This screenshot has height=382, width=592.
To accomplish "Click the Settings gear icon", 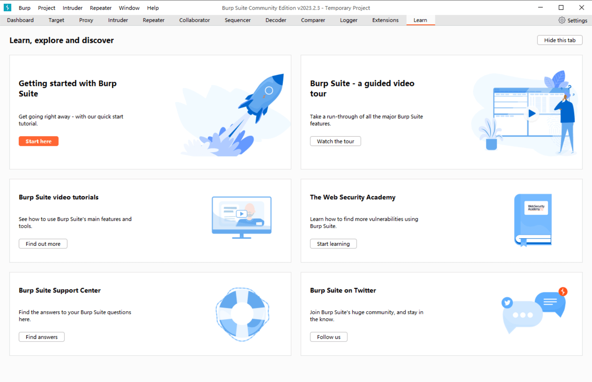I will click(x=562, y=20).
